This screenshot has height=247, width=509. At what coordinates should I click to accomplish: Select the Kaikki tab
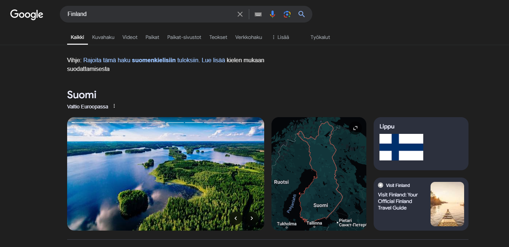pyautogui.click(x=77, y=37)
